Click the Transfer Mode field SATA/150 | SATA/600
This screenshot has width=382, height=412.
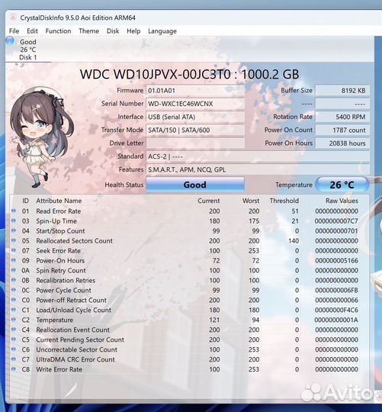tap(195, 130)
